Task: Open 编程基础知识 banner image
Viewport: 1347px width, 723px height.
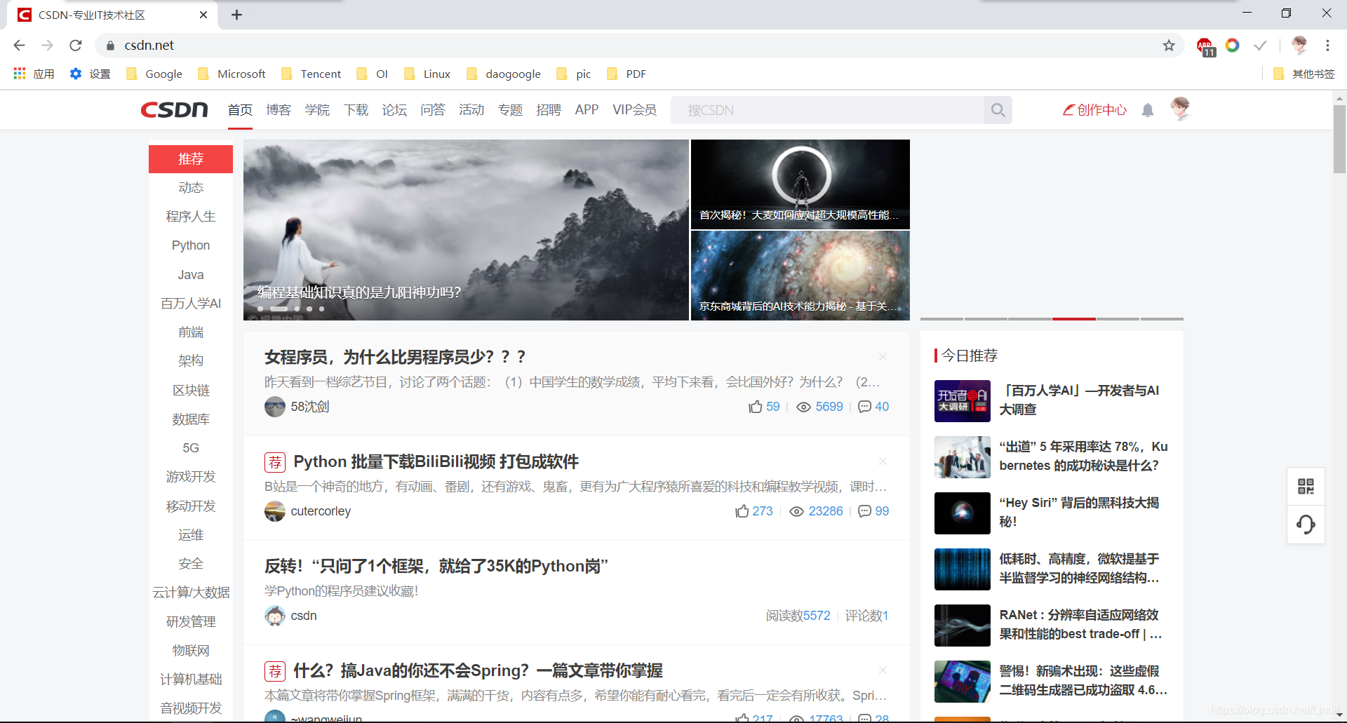Action: click(466, 230)
